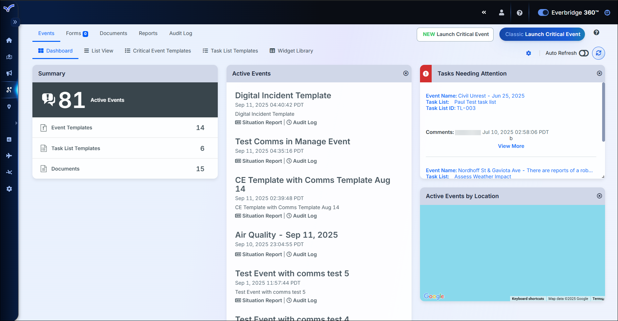Switch to the Forms tab
Viewport: 618px width, 321px height.
[x=77, y=33]
